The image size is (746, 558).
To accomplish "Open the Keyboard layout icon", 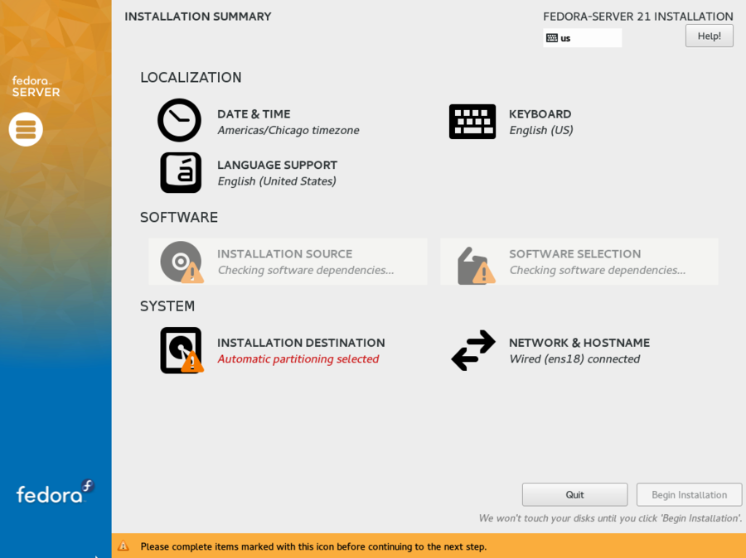I will [x=472, y=122].
